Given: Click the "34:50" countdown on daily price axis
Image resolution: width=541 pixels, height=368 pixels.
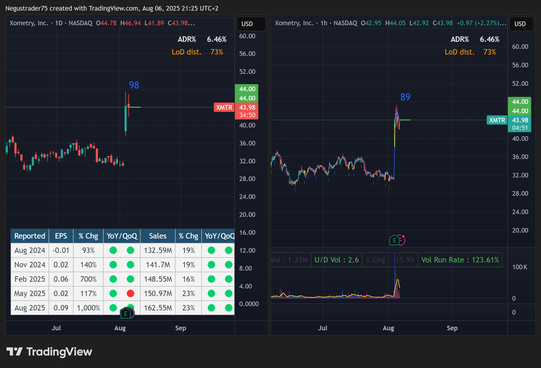Looking at the screenshot, I should tap(247, 115).
